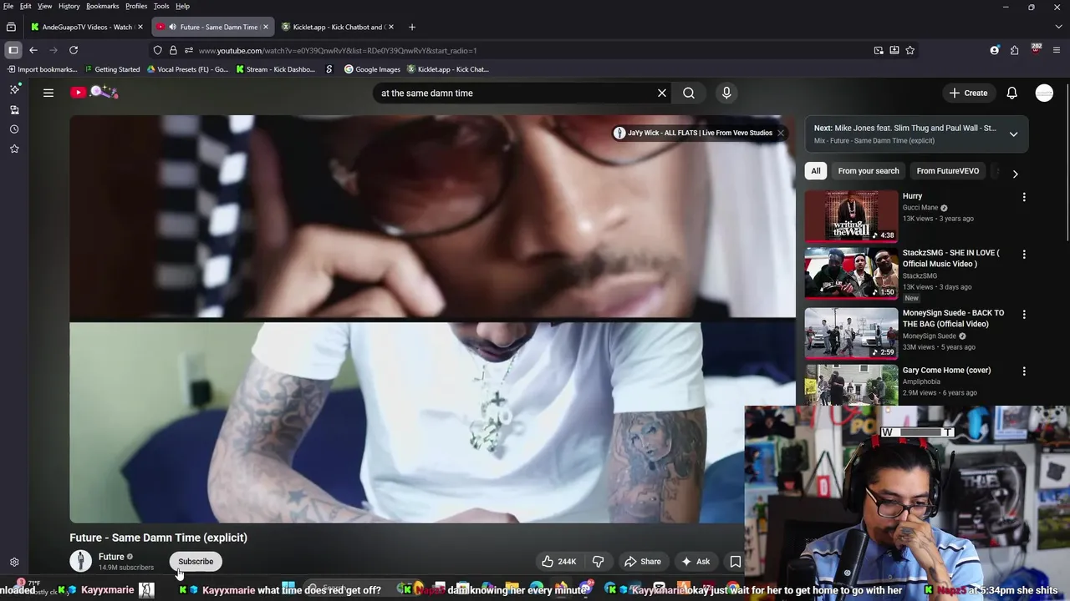Play Hurry by Gucci Mane thumbnail
Screen dimensions: 1070x601
tap(851, 216)
